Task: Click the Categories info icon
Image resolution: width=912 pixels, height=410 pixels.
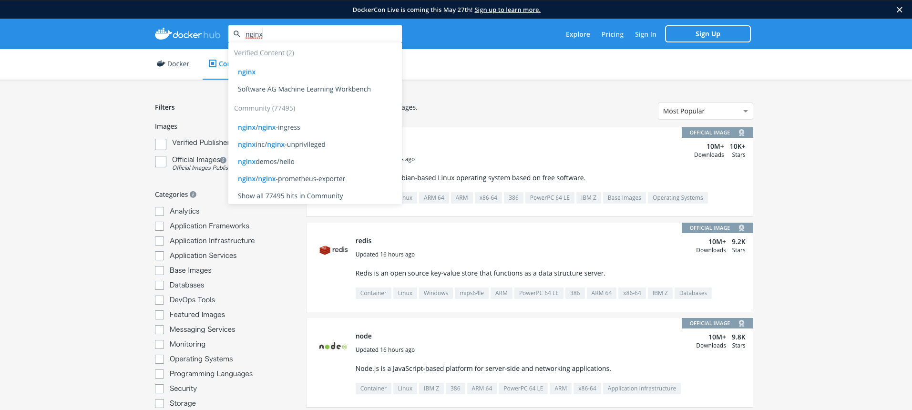Action: [x=193, y=195]
